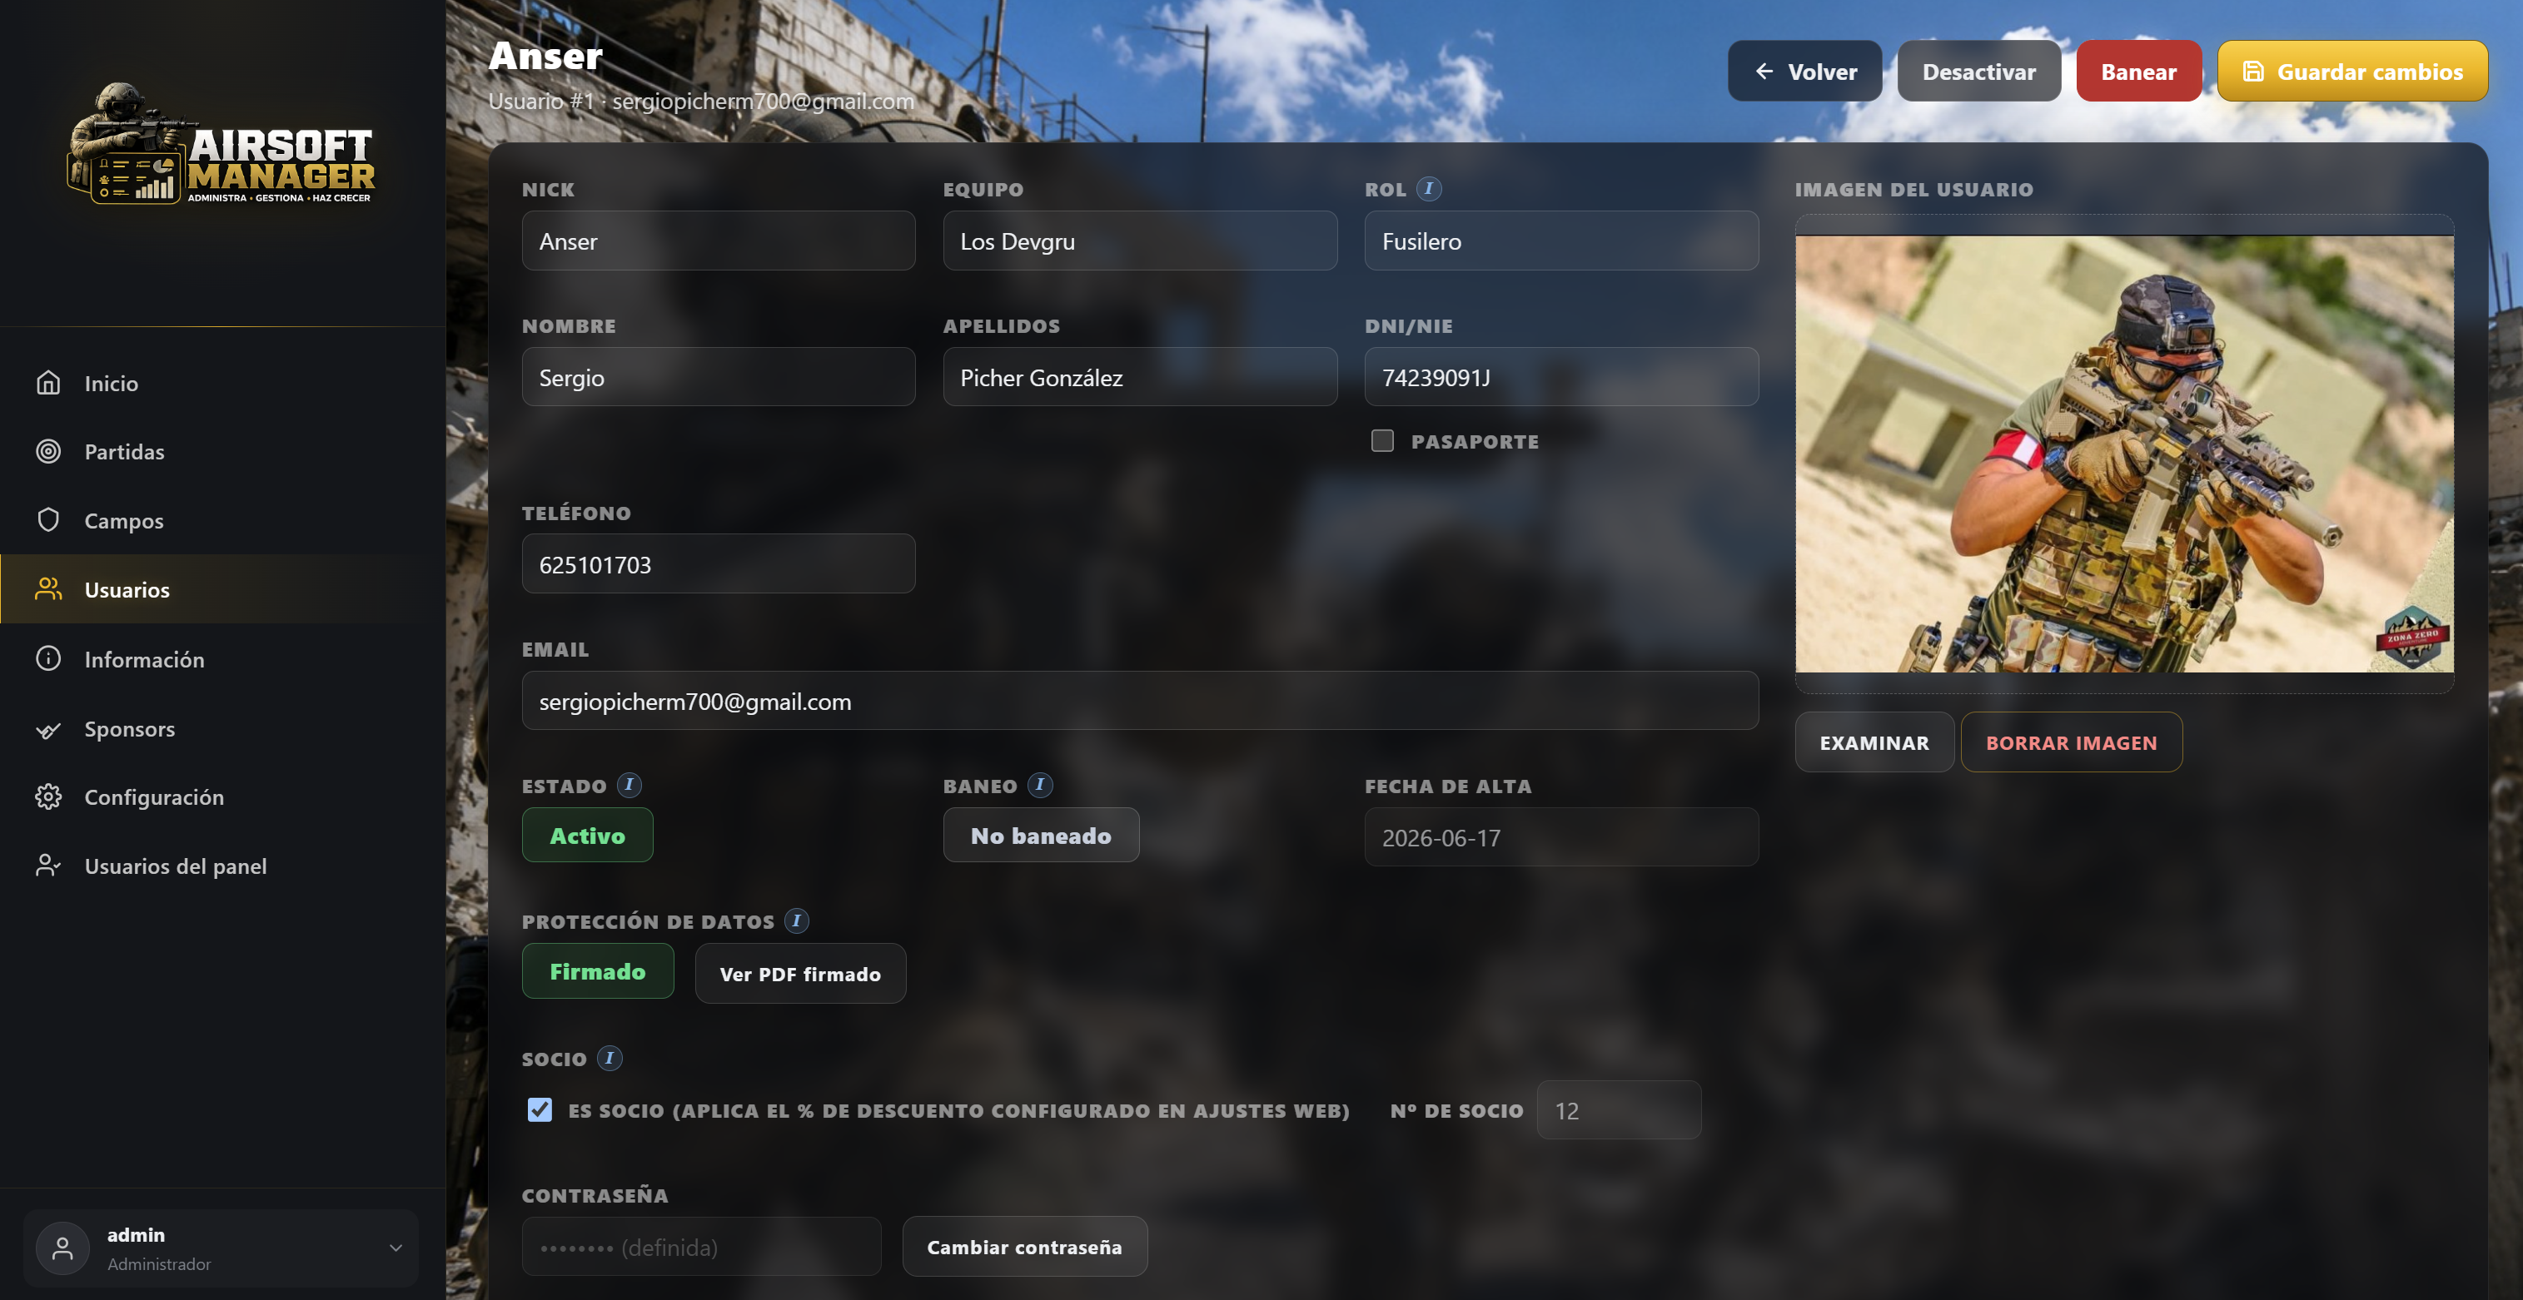Open the info tooltip next to SOCIO
The width and height of the screenshot is (2523, 1300).
coord(610,1058)
